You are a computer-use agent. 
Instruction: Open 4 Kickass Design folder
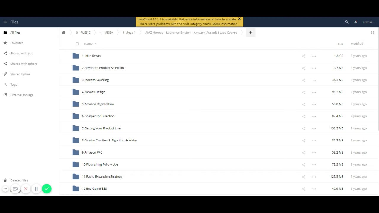point(94,92)
